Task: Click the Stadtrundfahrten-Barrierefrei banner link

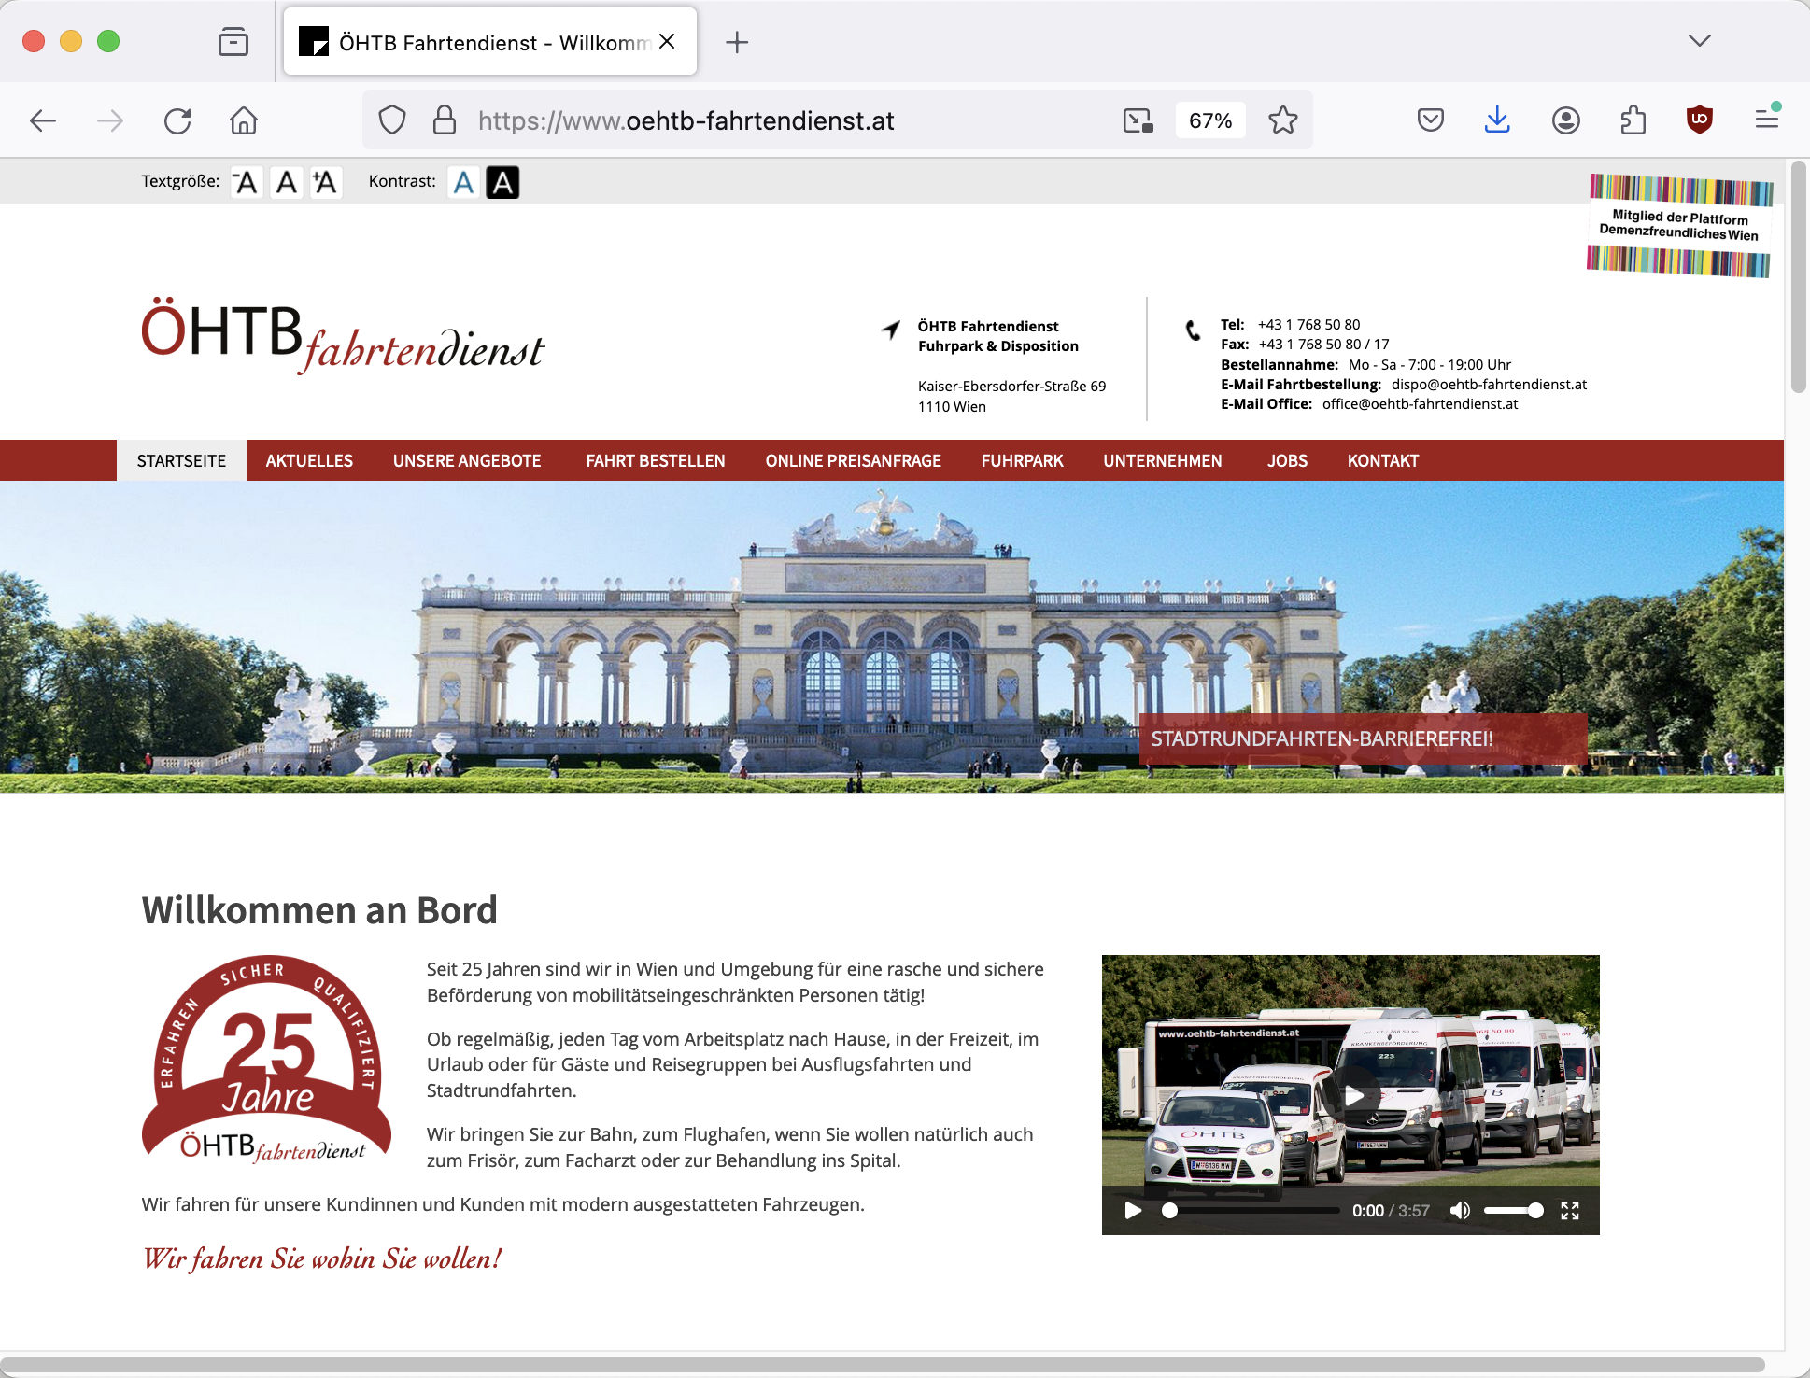Action: [1322, 738]
